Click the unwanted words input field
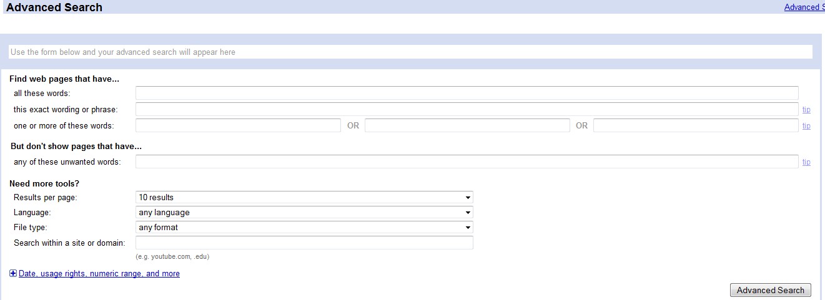This screenshot has width=825, height=300. point(467,162)
